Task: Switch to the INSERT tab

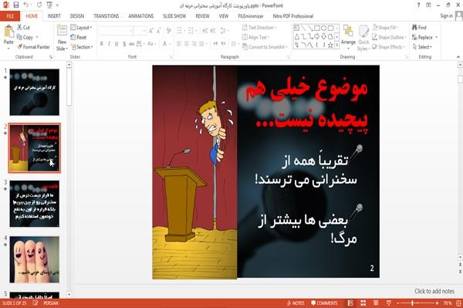Action: [54, 16]
